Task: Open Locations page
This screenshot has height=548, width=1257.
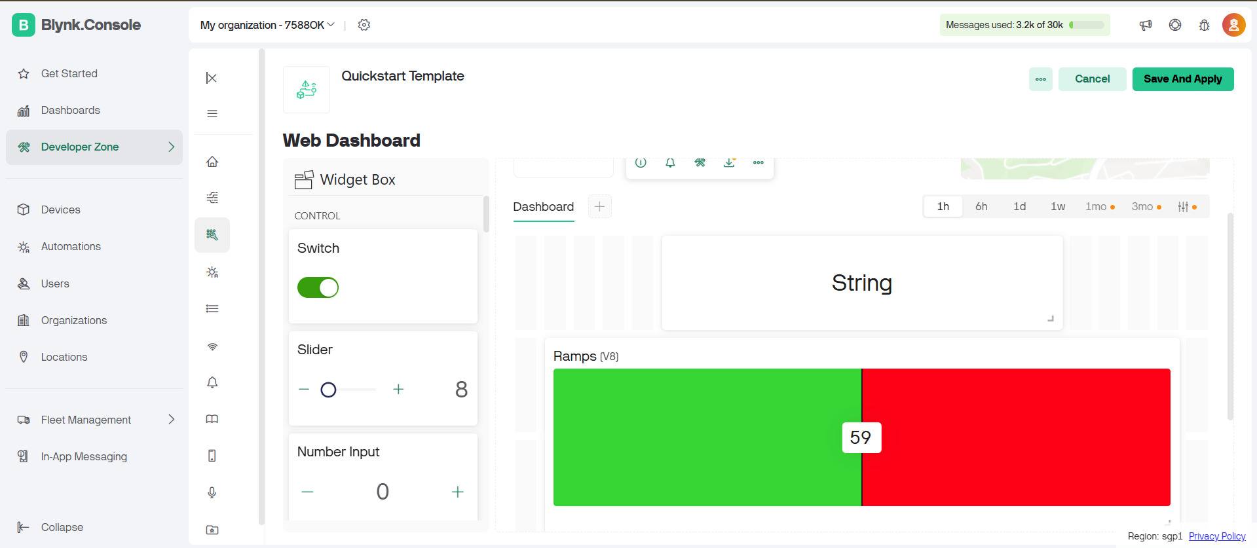Action: [x=94, y=357]
